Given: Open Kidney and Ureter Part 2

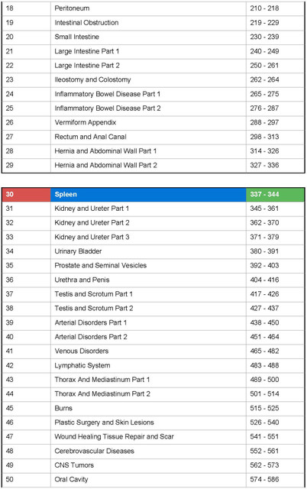Looking at the screenshot, I should point(153,223).
